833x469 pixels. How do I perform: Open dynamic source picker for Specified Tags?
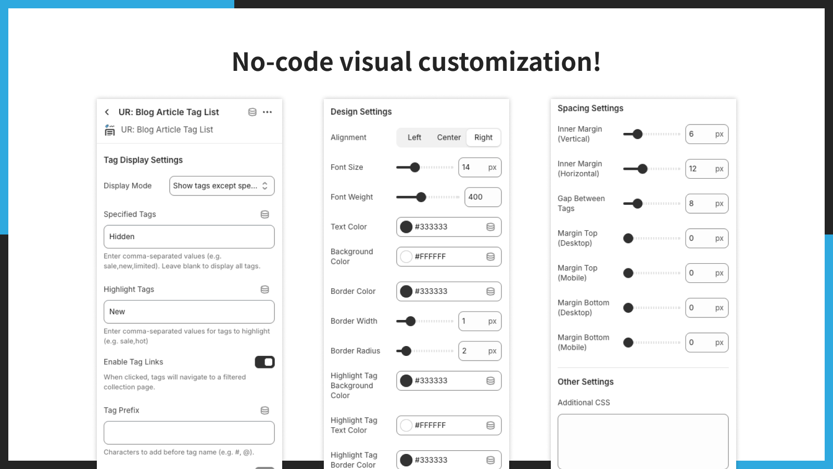265,214
